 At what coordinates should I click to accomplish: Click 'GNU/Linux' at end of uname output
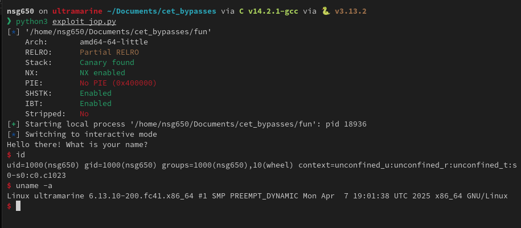[487, 196]
